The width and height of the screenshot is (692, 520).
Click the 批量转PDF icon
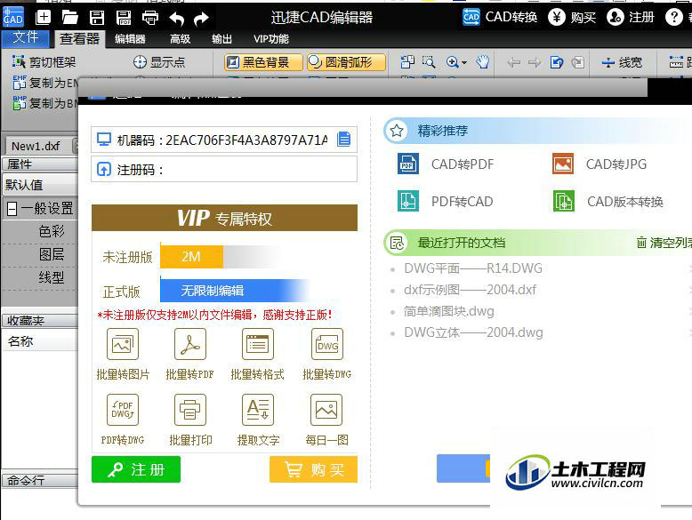pyautogui.click(x=190, y=344)
